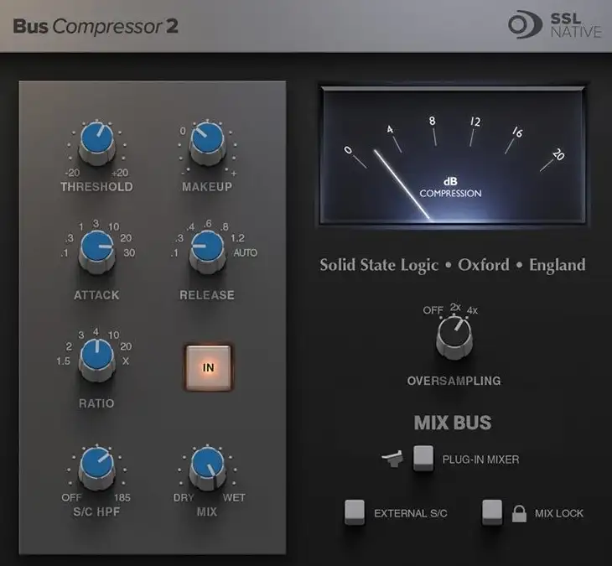Click the DRY label under Mix
Screen dimensions: 612x566
(184, 498)
